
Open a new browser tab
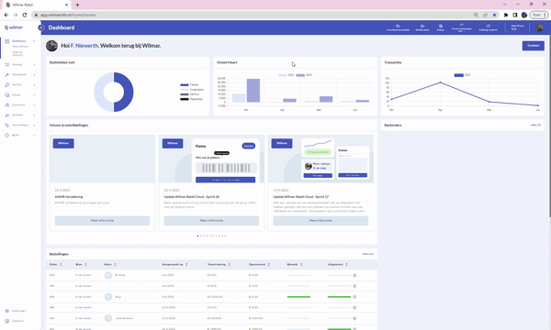click(x=77, y=5)
